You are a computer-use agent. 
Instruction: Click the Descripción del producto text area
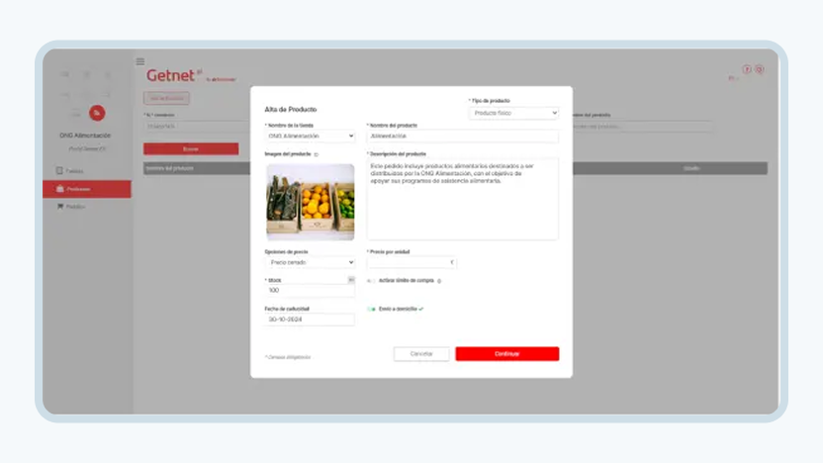pos(462,199)
